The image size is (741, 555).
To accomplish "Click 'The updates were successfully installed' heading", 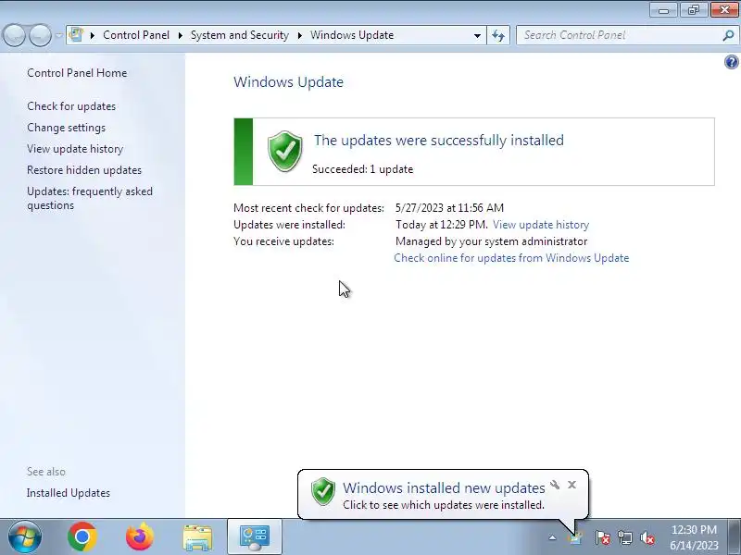I will pyautogui.click(x=439, y=141).
